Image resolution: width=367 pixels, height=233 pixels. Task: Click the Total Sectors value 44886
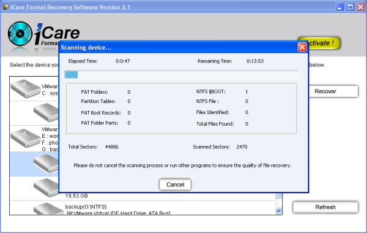pos(112,147)
